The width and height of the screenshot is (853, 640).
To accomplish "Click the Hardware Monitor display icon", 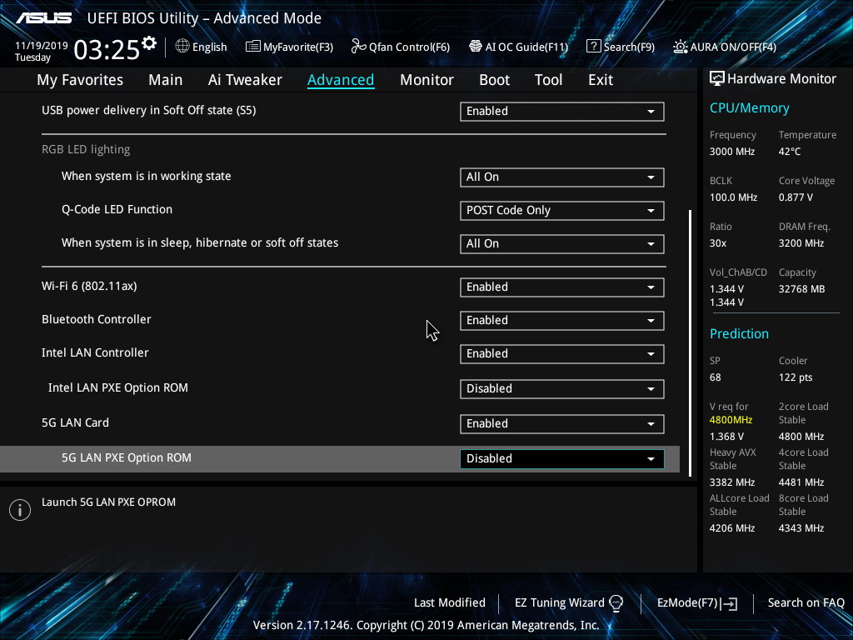I will [x=717, y=79].
